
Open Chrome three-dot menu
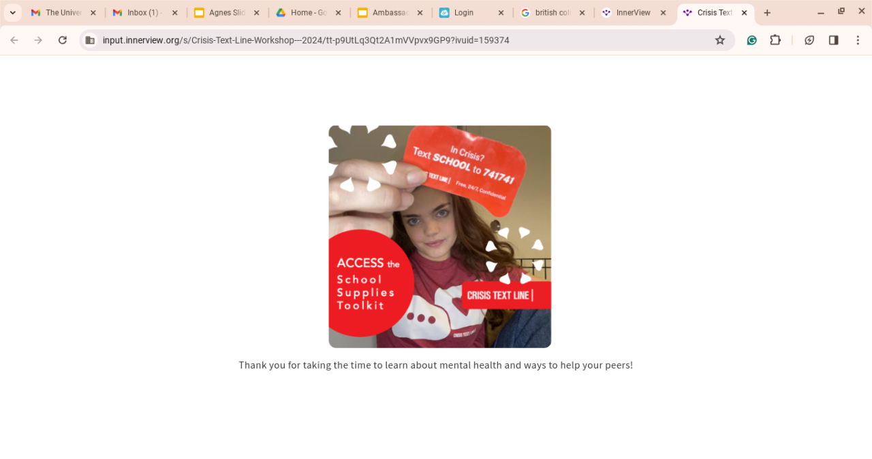(x=858, y=40)
